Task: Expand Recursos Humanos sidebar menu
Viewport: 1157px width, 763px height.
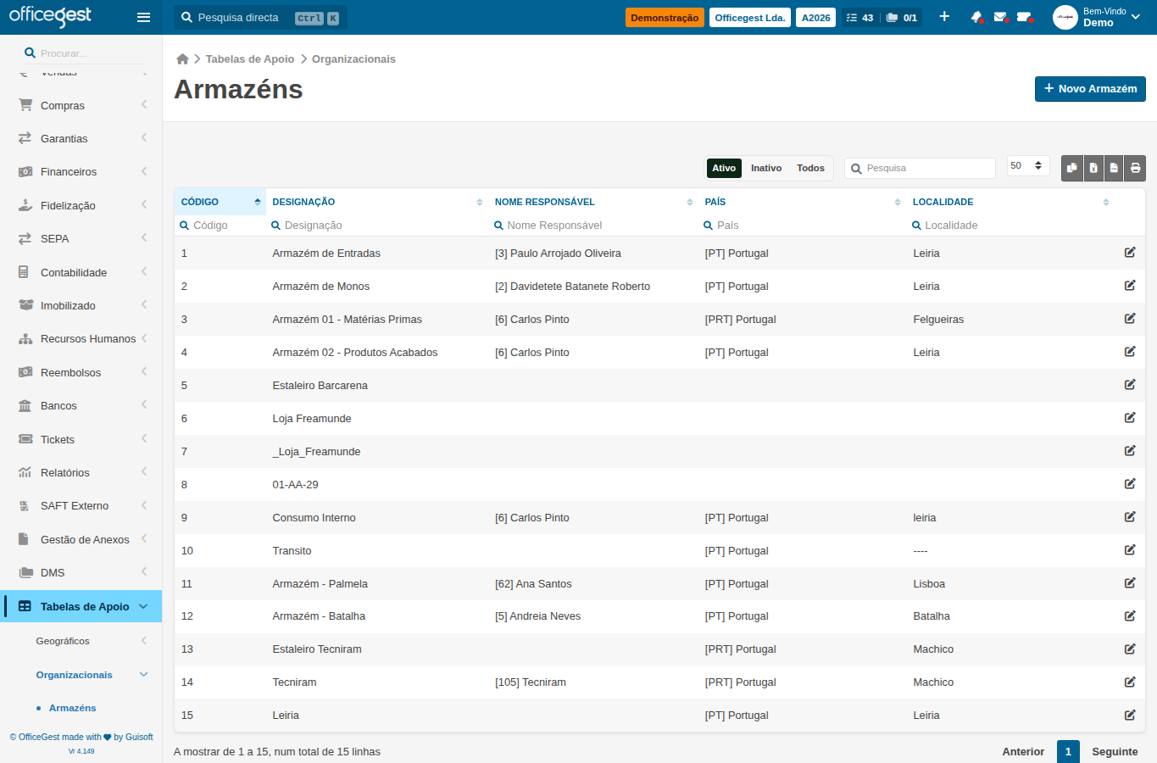Action: tap(81, 338)
